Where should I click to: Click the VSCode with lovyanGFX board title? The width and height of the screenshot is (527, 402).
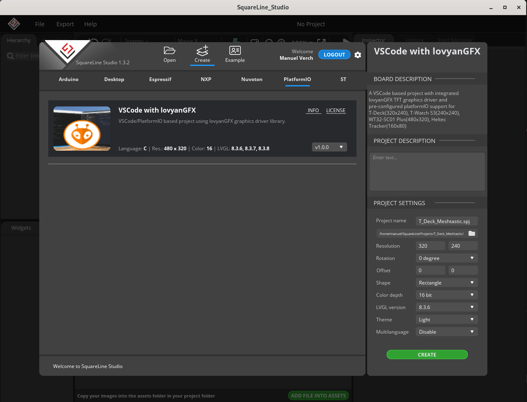[157, 110]
